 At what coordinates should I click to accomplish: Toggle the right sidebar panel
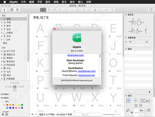(151, 10)
